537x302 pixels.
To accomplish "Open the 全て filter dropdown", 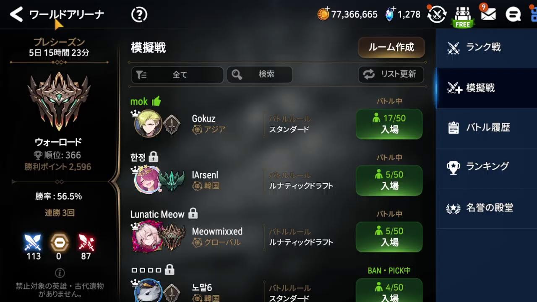I will pos(177,75).
